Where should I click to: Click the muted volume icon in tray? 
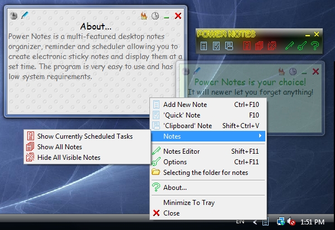tap(291, 222)
